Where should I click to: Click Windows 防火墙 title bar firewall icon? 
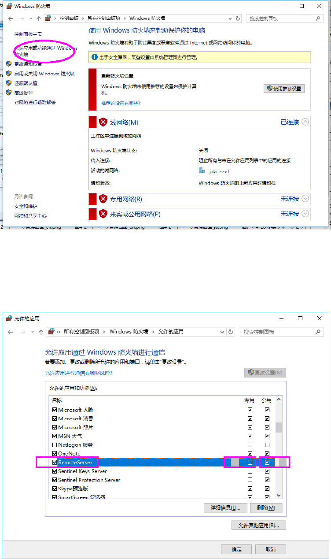(x=9, y=6)
